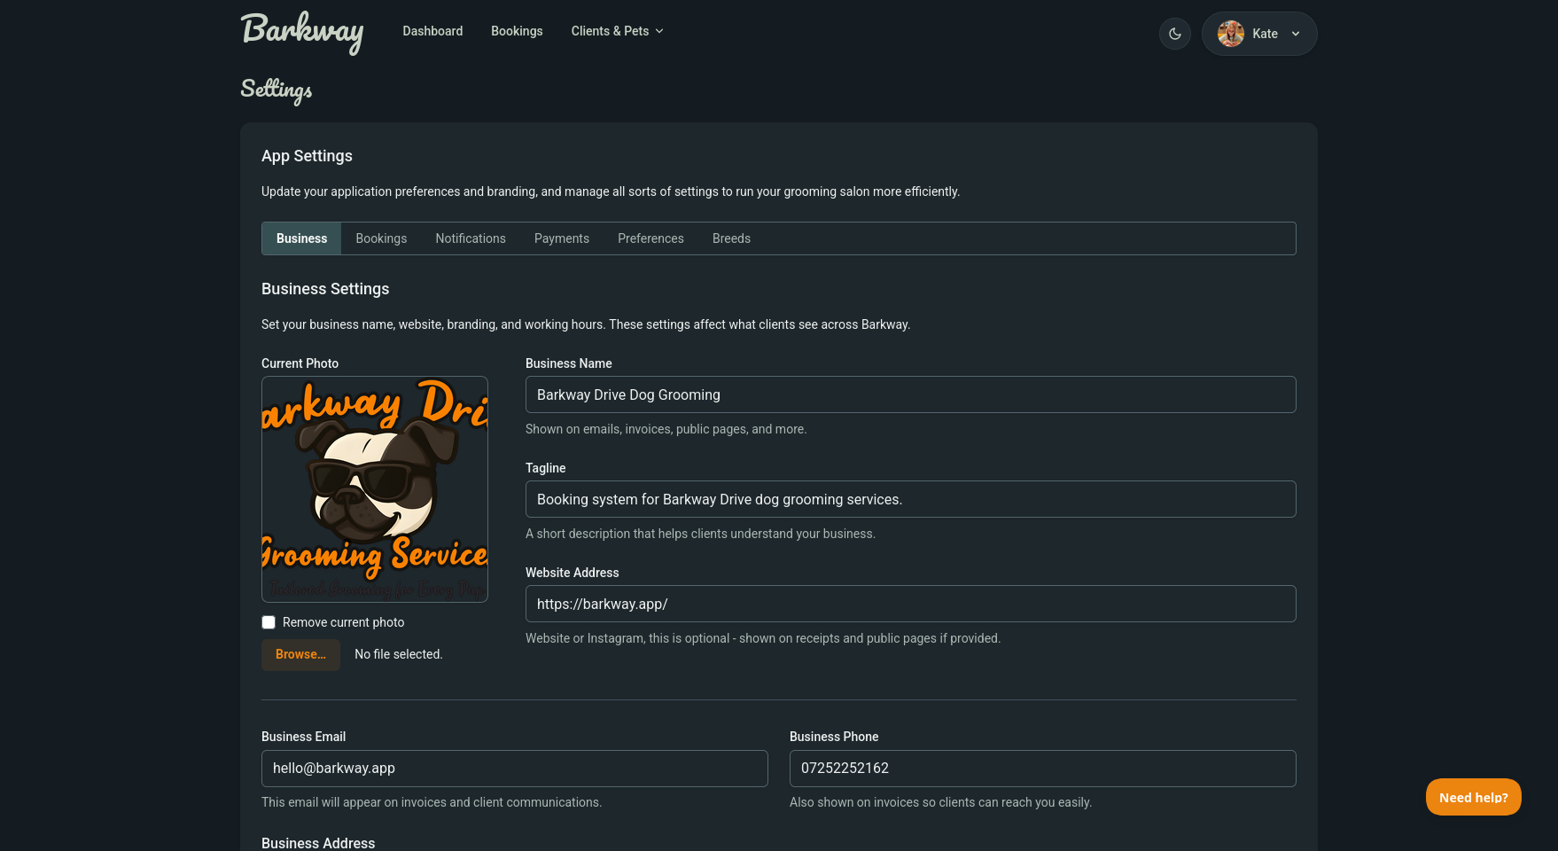This screenshot has height=851, width=1558.
Task: Expand the Clients & Pets menu
Action: click(x=617, y=31)
